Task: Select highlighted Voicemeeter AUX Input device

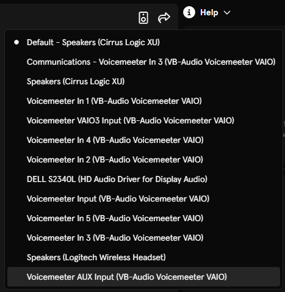Action: point(143,277)
